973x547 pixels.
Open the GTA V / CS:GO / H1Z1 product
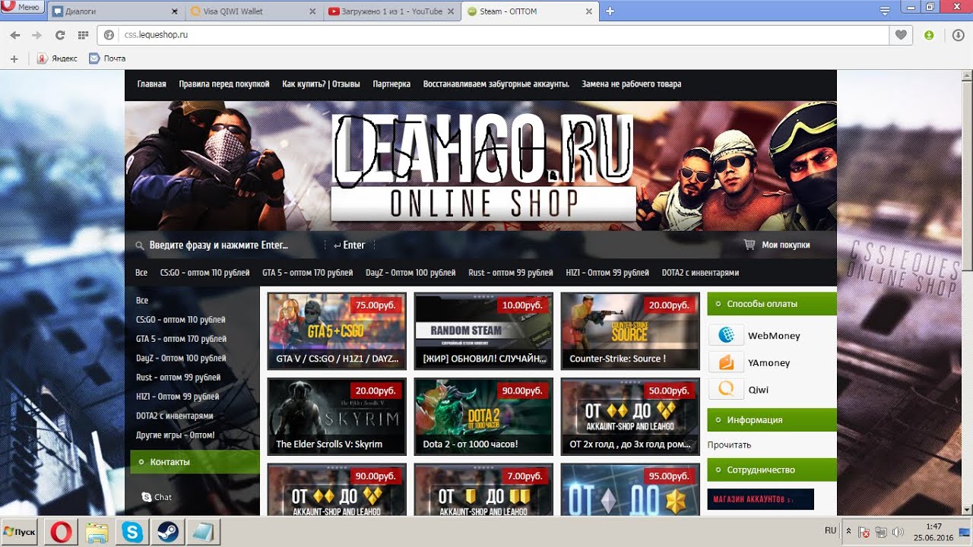click(337, 331)
